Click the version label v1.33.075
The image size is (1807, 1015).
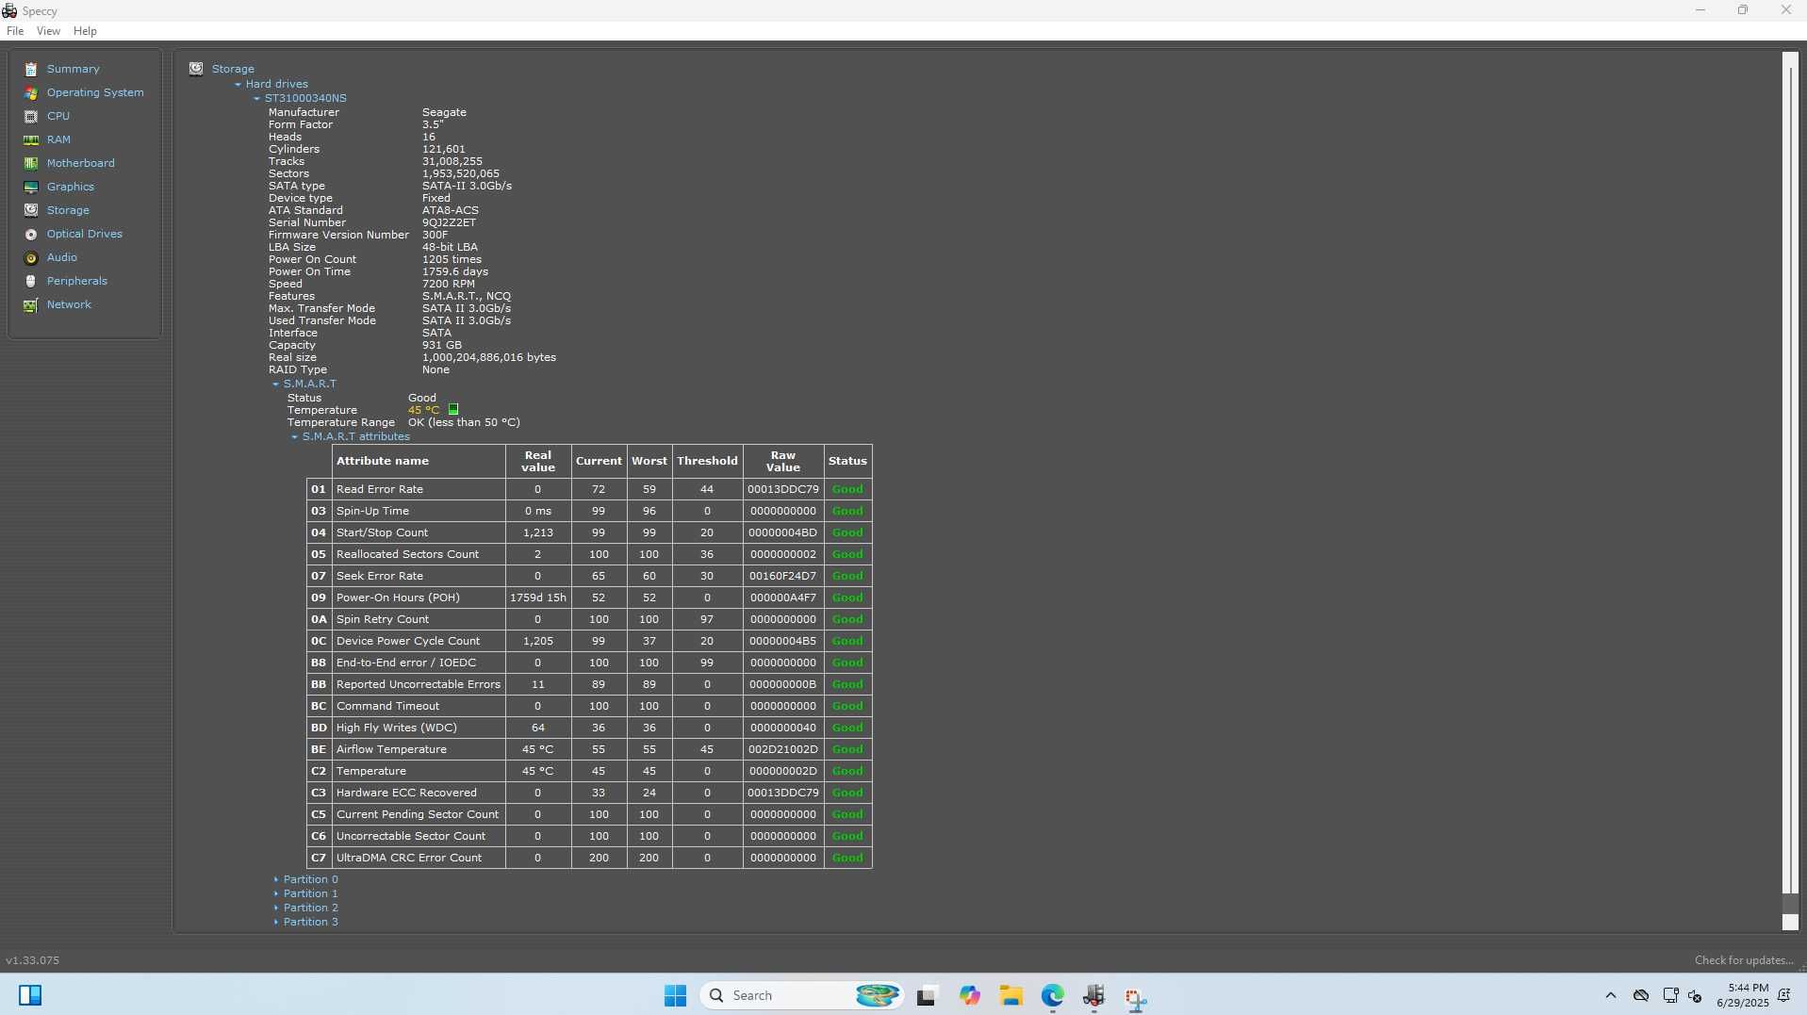click(33, 960)
